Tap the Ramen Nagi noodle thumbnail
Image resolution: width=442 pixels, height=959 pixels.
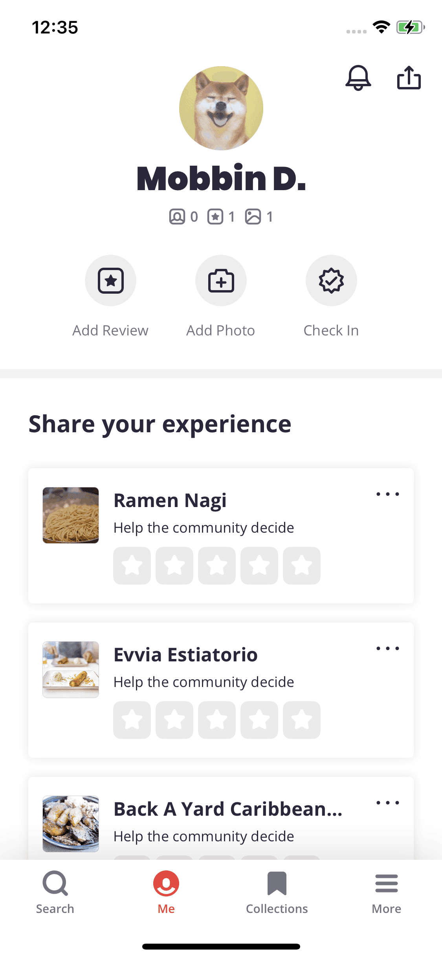coord(71,515)
